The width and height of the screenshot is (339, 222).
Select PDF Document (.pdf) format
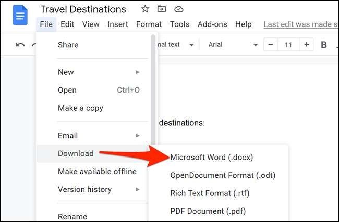pyautogui.click(x=208, y=211)
